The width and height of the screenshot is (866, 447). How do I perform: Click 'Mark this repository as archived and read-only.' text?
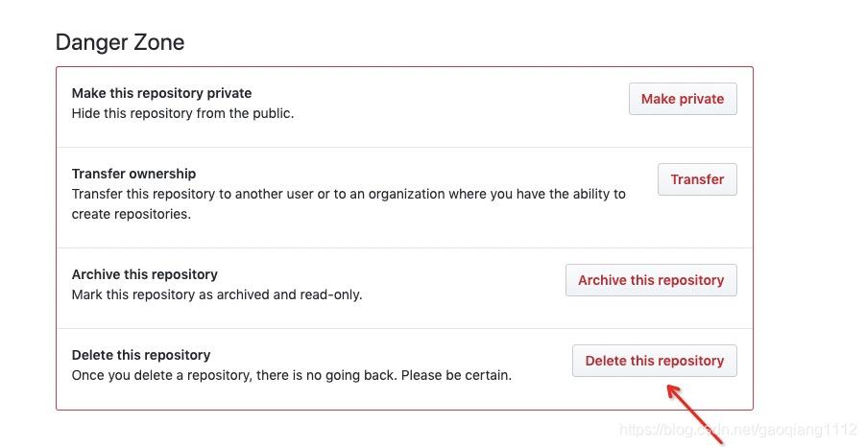(x=217, y=294)
